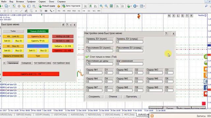Toggle the Только (EURUSD) button
The width and height of the screenshot is (211, 118).
[x=38, y=31]
